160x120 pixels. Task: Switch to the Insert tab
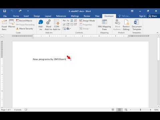(x=26, y=16)
